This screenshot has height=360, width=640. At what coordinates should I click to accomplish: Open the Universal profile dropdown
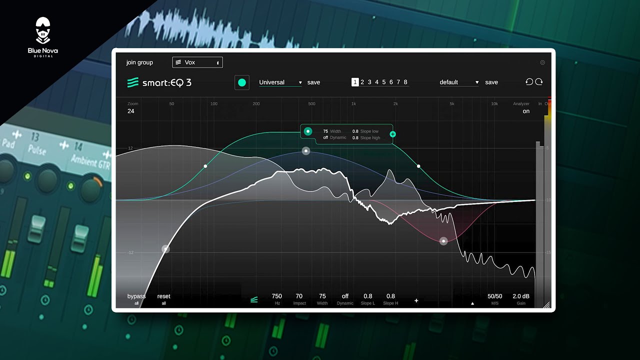pyautogui.click(x=280, y=82)
